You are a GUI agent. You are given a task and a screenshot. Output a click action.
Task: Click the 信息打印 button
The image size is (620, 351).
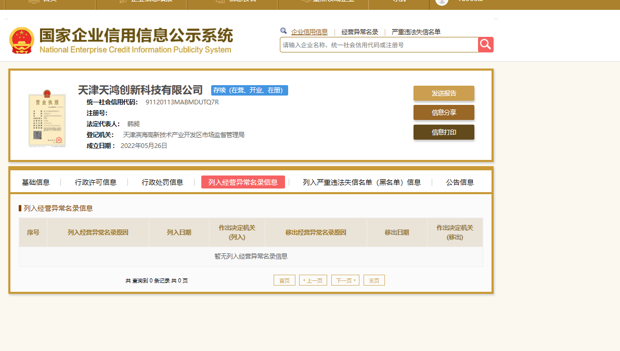click(444, 132)
